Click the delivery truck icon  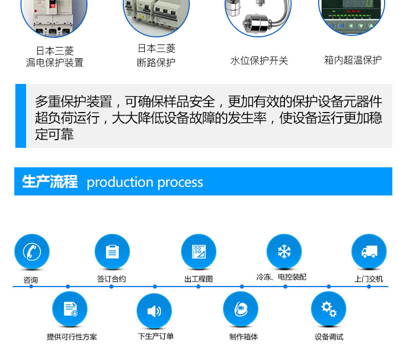[369, 252]
